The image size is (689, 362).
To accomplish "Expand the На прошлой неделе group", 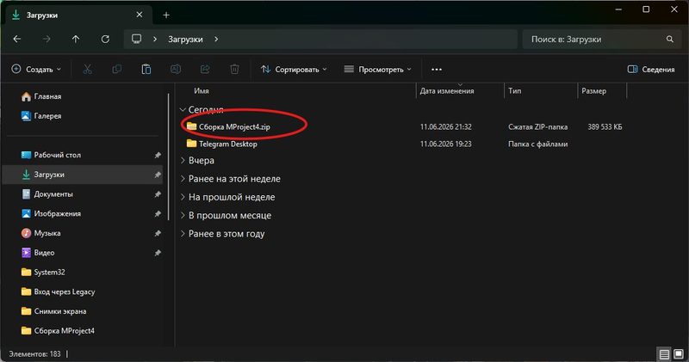I will (183, 198).
